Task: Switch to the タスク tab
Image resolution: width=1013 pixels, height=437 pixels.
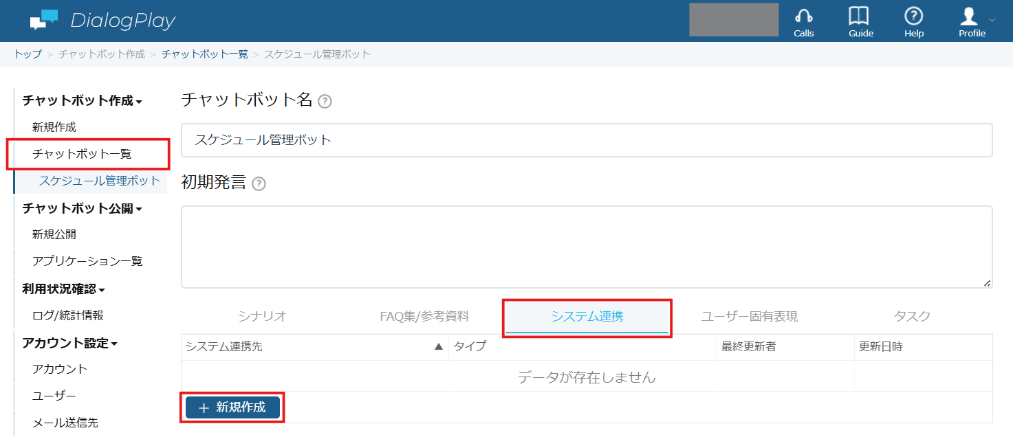Action: (912, 316)
